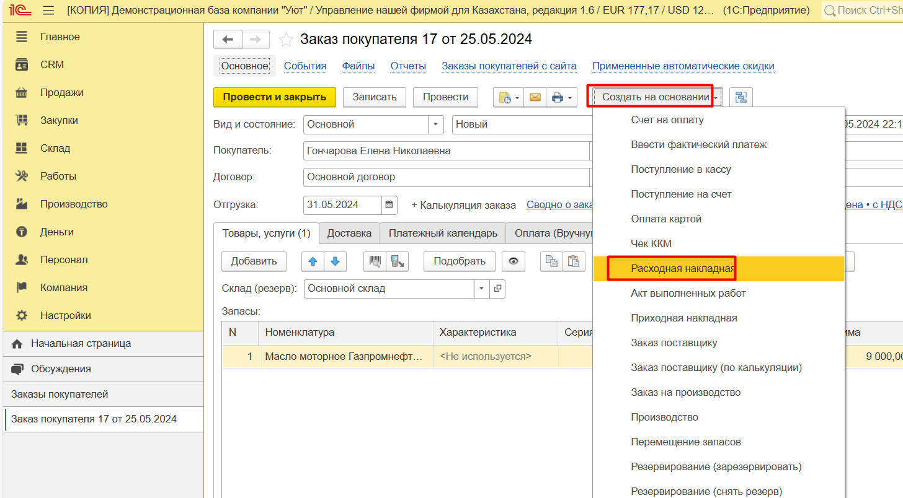Move row up with blue arrow
903x498 pixels.
click(x=313, y=261)
